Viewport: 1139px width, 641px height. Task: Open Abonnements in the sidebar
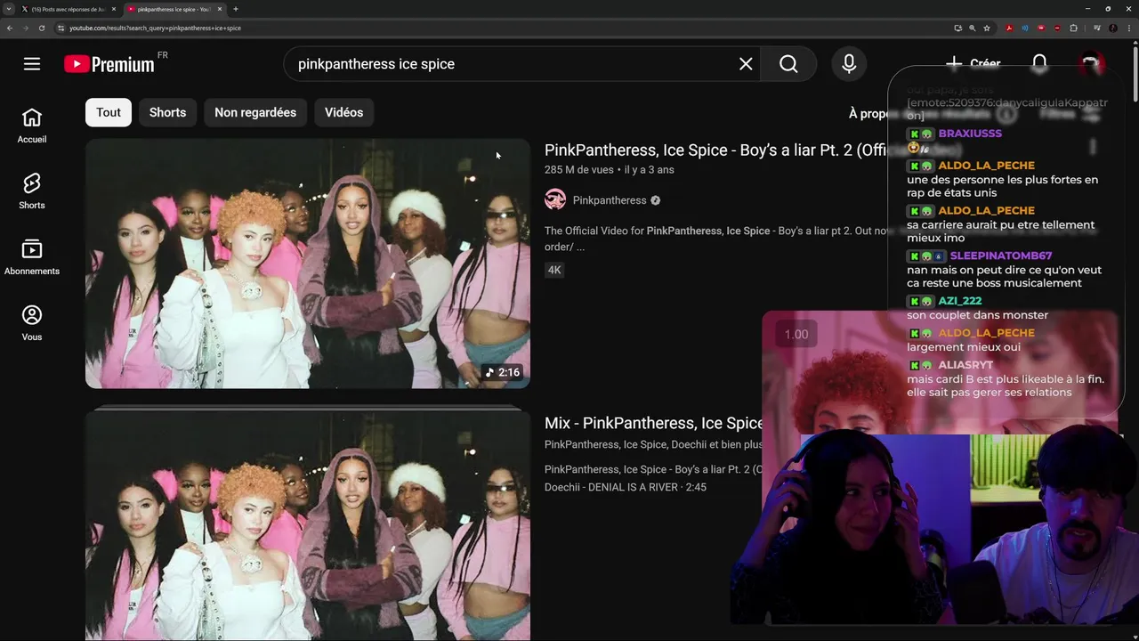point(32,257)
